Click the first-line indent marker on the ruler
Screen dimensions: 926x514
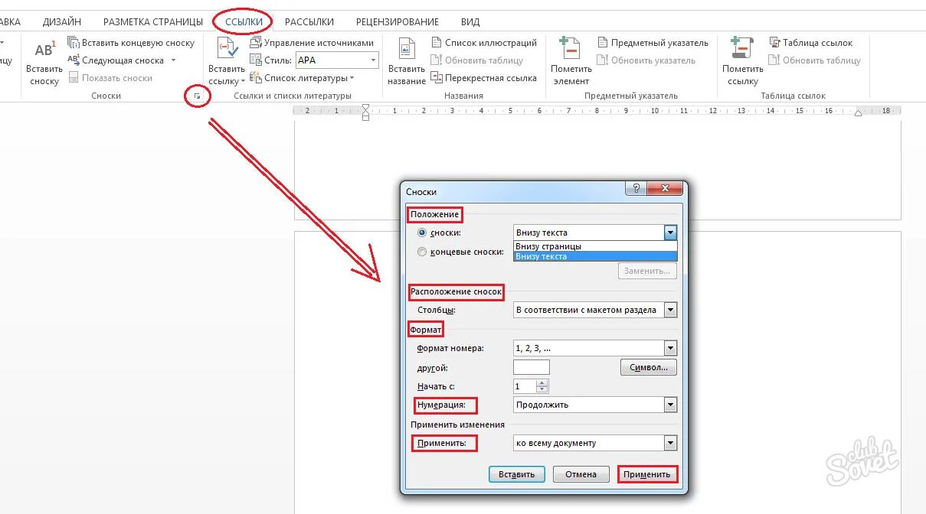365,107
